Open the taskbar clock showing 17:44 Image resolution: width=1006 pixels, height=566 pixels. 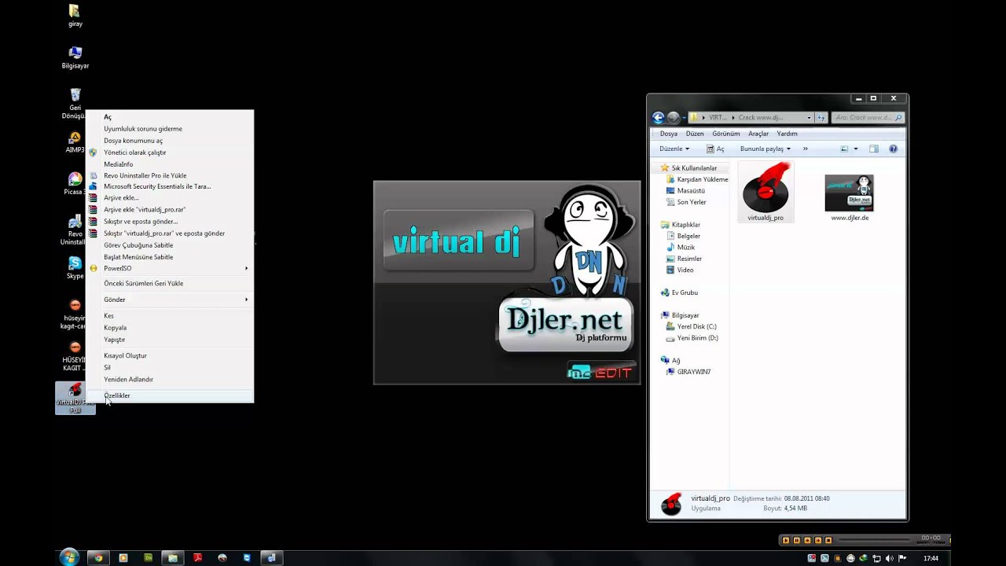[x=931, y=558]
